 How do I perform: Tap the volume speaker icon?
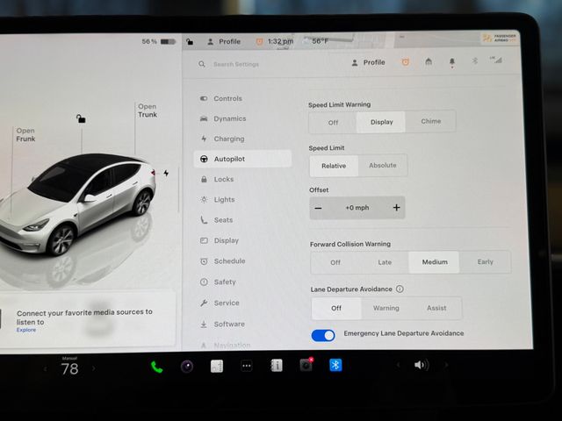(421, 365)
